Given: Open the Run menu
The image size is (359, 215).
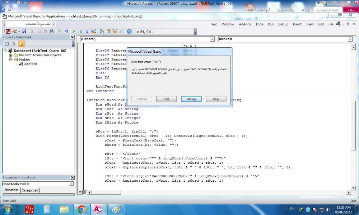Looking at the screenshot, I should click(271, 24).
